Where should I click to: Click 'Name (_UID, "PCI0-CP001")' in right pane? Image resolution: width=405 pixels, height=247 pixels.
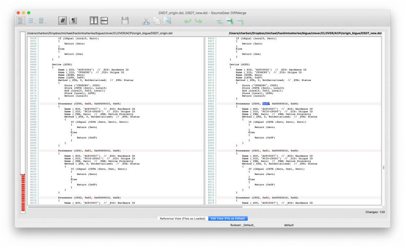(261, 159)
